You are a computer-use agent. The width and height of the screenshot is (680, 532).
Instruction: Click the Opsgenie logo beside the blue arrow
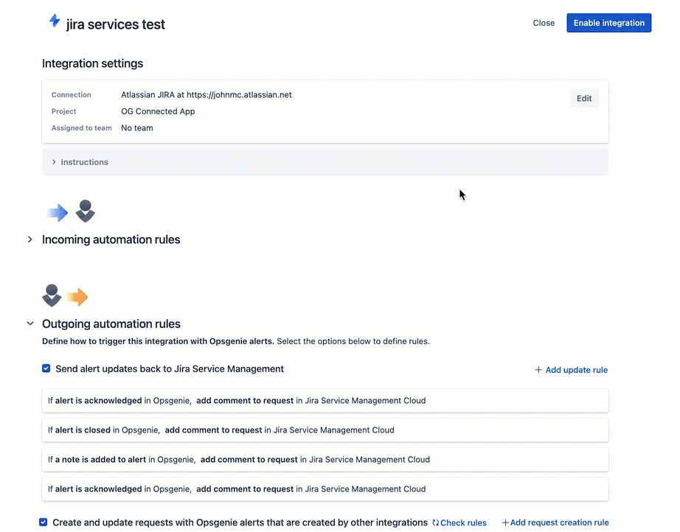pos(86,211)
